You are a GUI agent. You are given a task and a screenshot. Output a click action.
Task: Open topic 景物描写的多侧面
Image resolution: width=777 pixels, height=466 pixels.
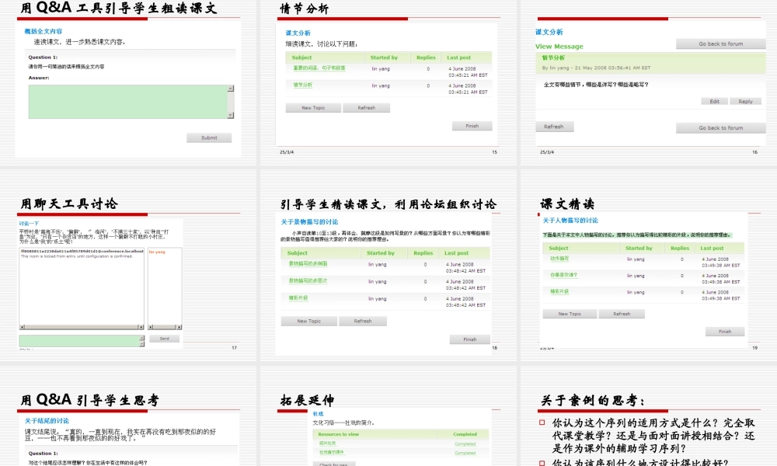click(308, 263)
